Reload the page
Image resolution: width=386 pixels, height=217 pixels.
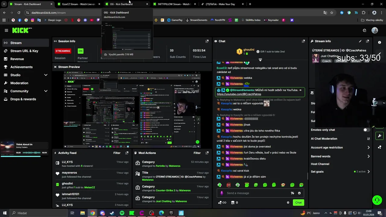(19, 13)
